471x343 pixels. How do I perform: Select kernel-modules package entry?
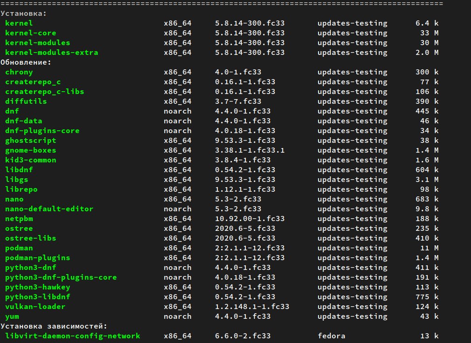tap(38, 42)
